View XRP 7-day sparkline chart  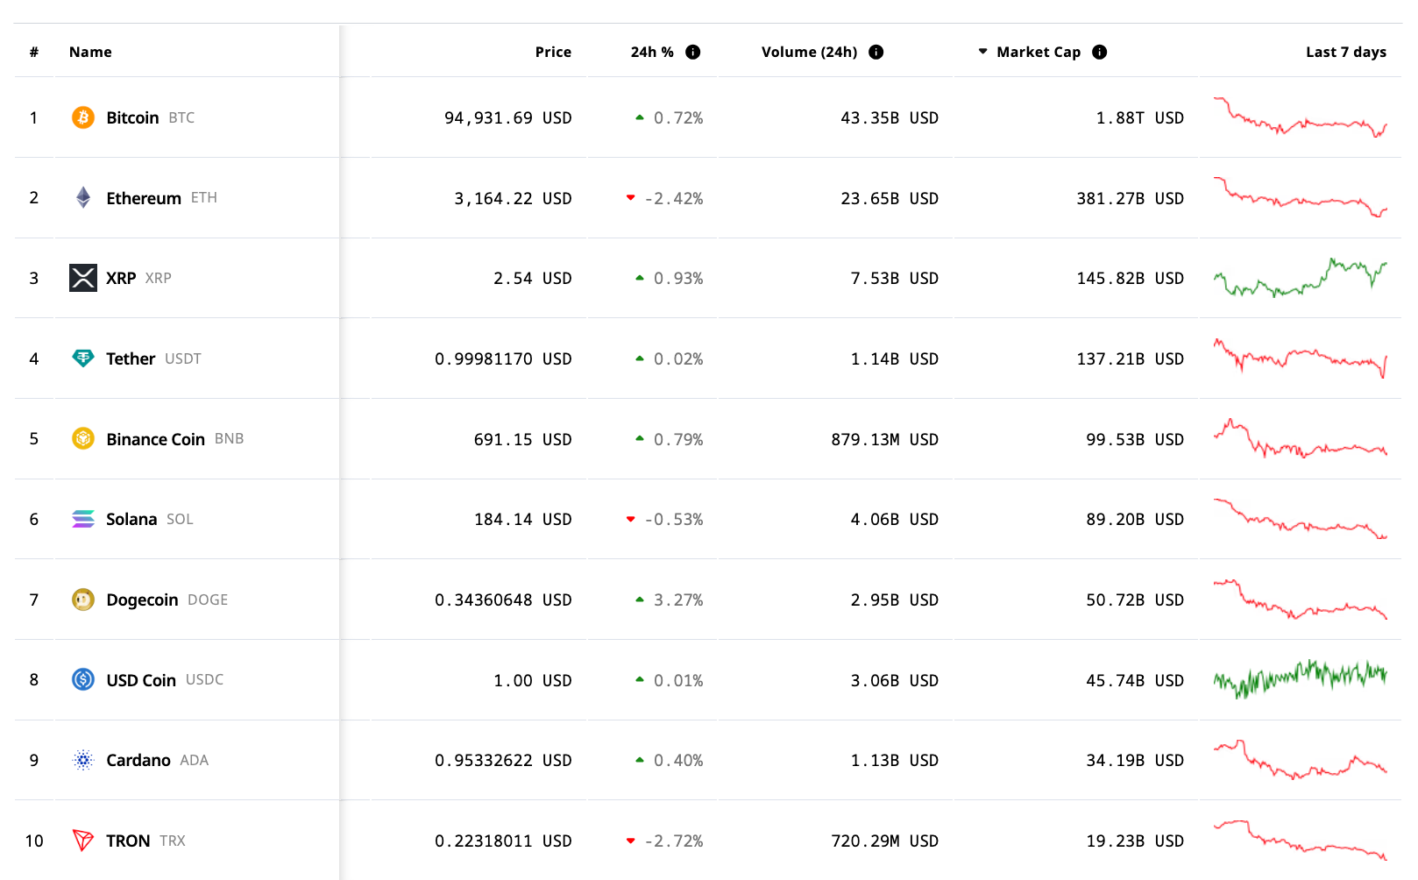click(1300, 278)
